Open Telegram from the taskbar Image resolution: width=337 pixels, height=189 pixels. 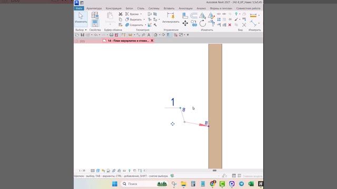pos(241,184)
